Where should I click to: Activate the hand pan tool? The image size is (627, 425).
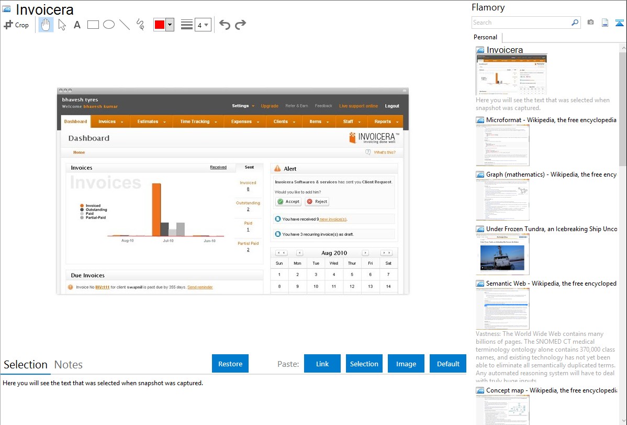tap(46, 25)
